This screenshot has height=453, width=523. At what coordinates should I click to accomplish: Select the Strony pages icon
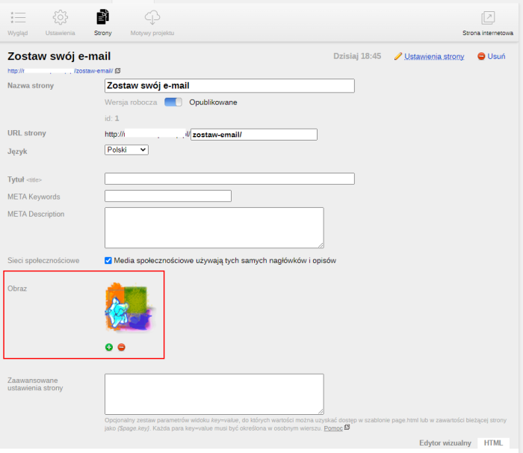tap(102, 18)
